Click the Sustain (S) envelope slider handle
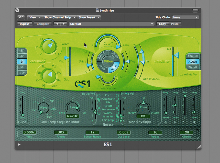220x163 pixels. pyautogui.click(x=185, y=96)
